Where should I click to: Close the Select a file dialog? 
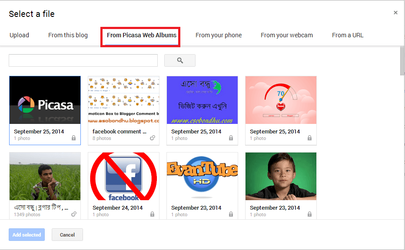tap(395, 13)
